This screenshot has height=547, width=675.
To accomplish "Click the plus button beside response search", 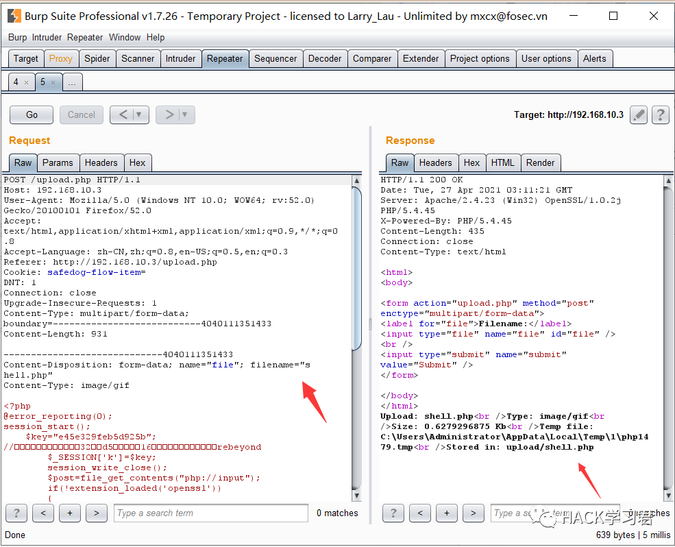I will [447, 513].
